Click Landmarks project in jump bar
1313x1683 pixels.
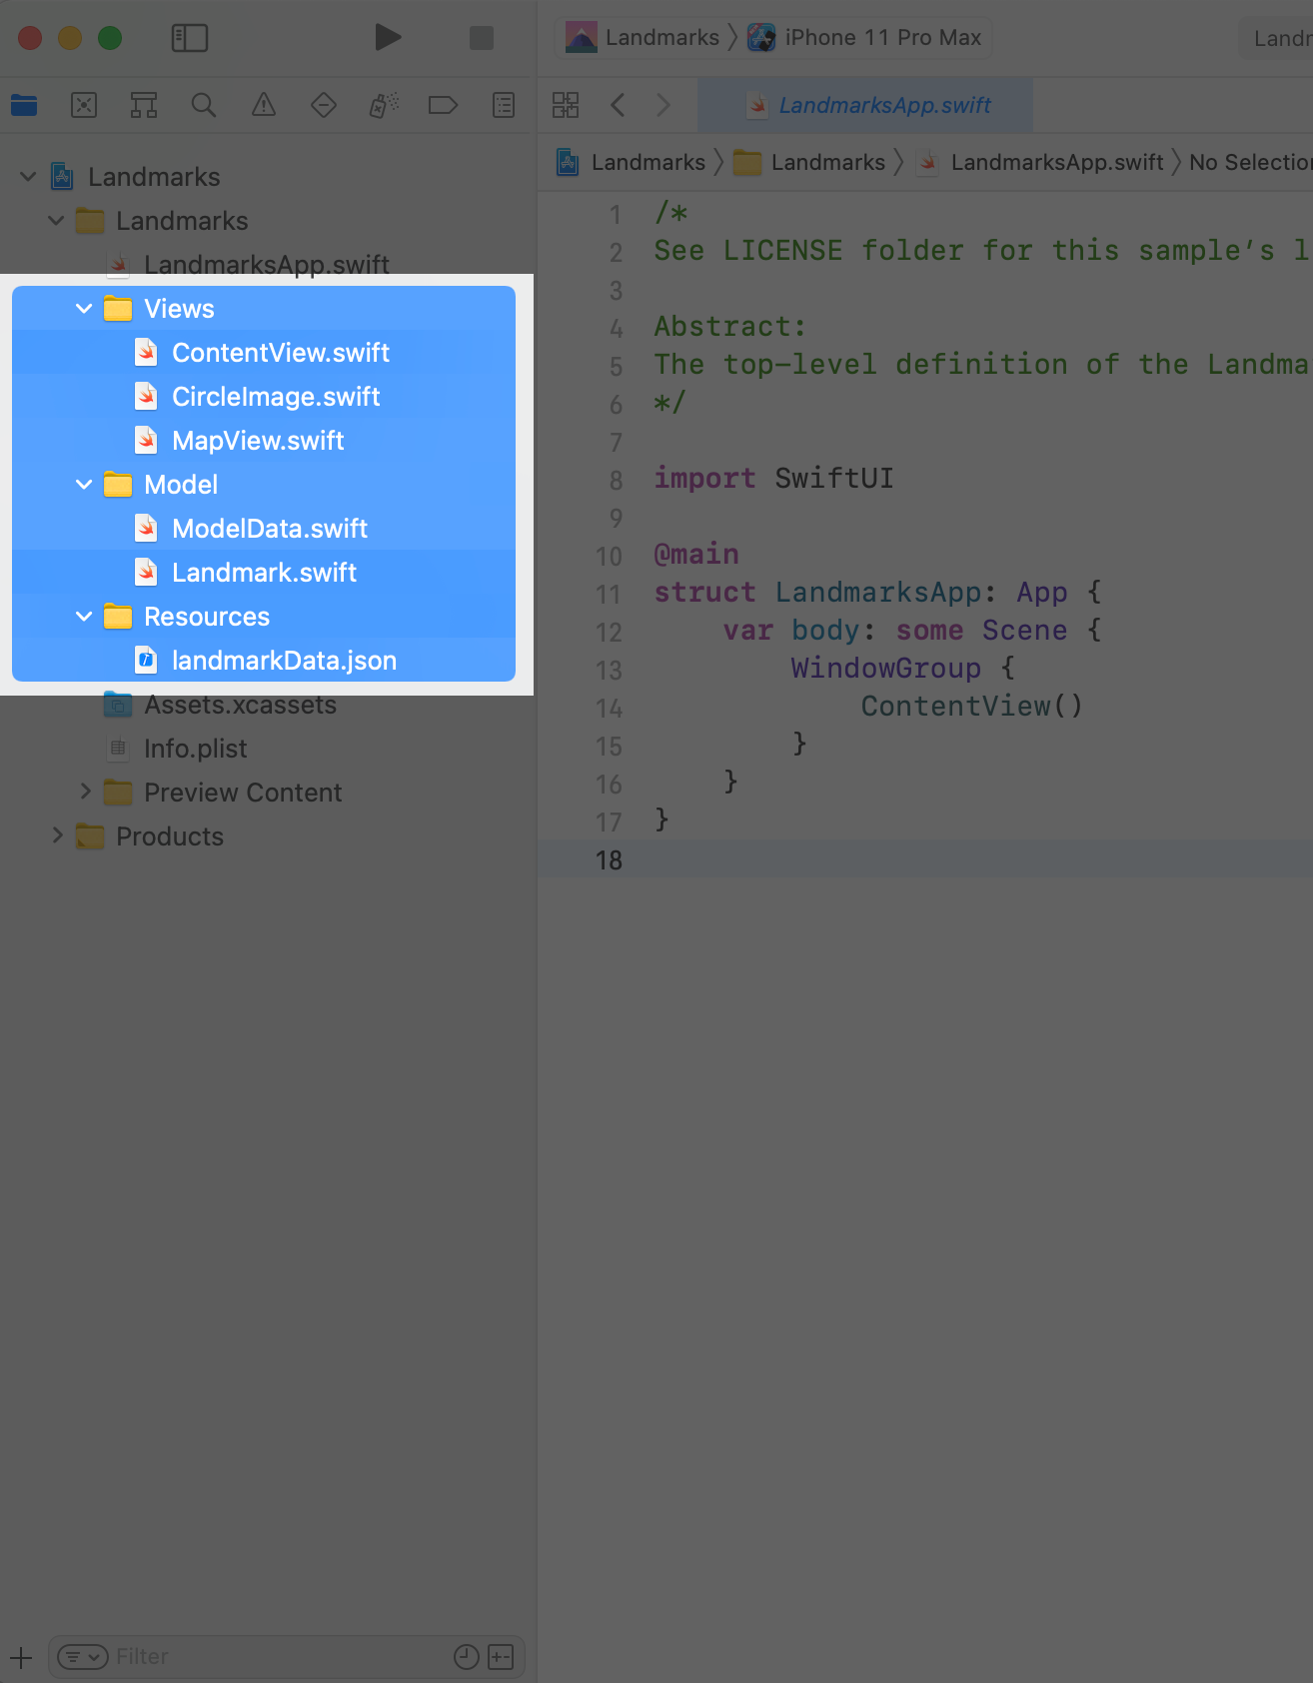[x=632, y=162]
